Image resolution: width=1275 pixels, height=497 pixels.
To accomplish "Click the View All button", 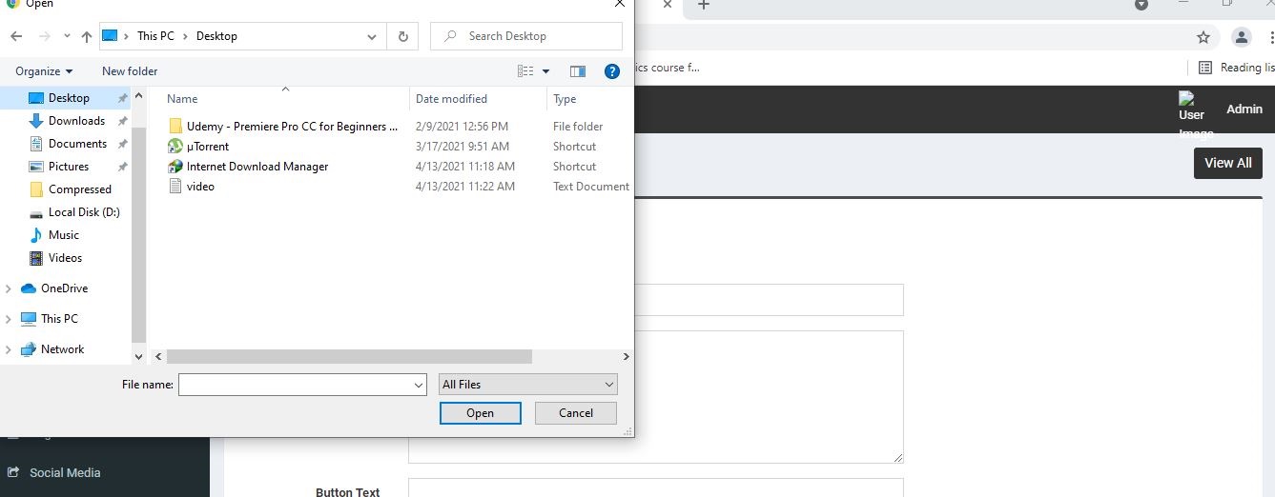I will pos(1227,163).
